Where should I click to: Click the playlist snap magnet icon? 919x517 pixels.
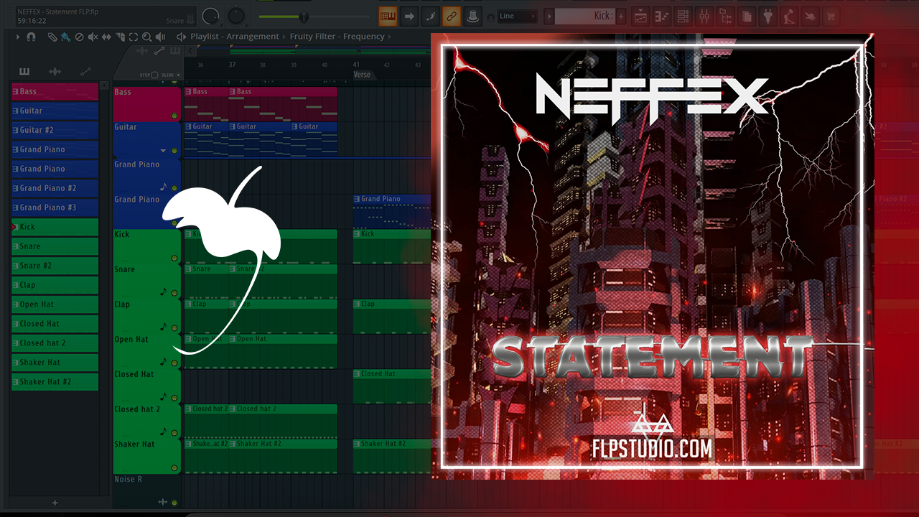[x=31, y=37]
